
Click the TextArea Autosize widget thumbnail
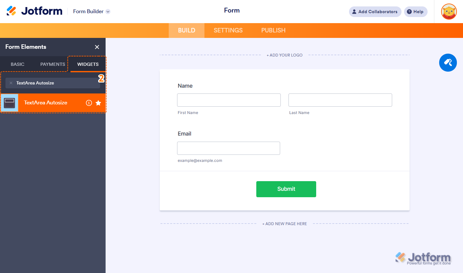tap(9, 103)
